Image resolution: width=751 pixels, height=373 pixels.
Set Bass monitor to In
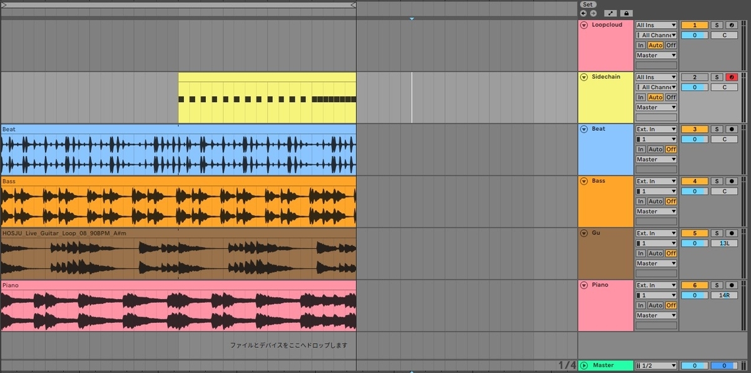[x=641, y=202]
